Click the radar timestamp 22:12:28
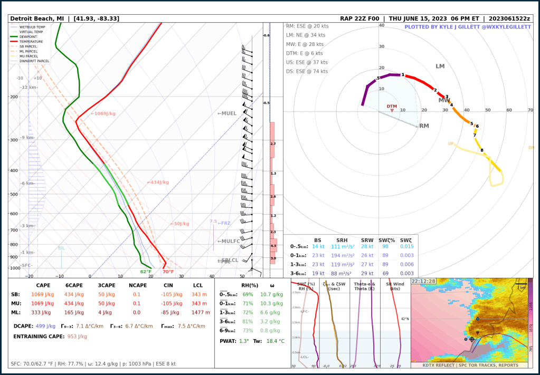The image size is (540, 375). [x=423, y=281]
